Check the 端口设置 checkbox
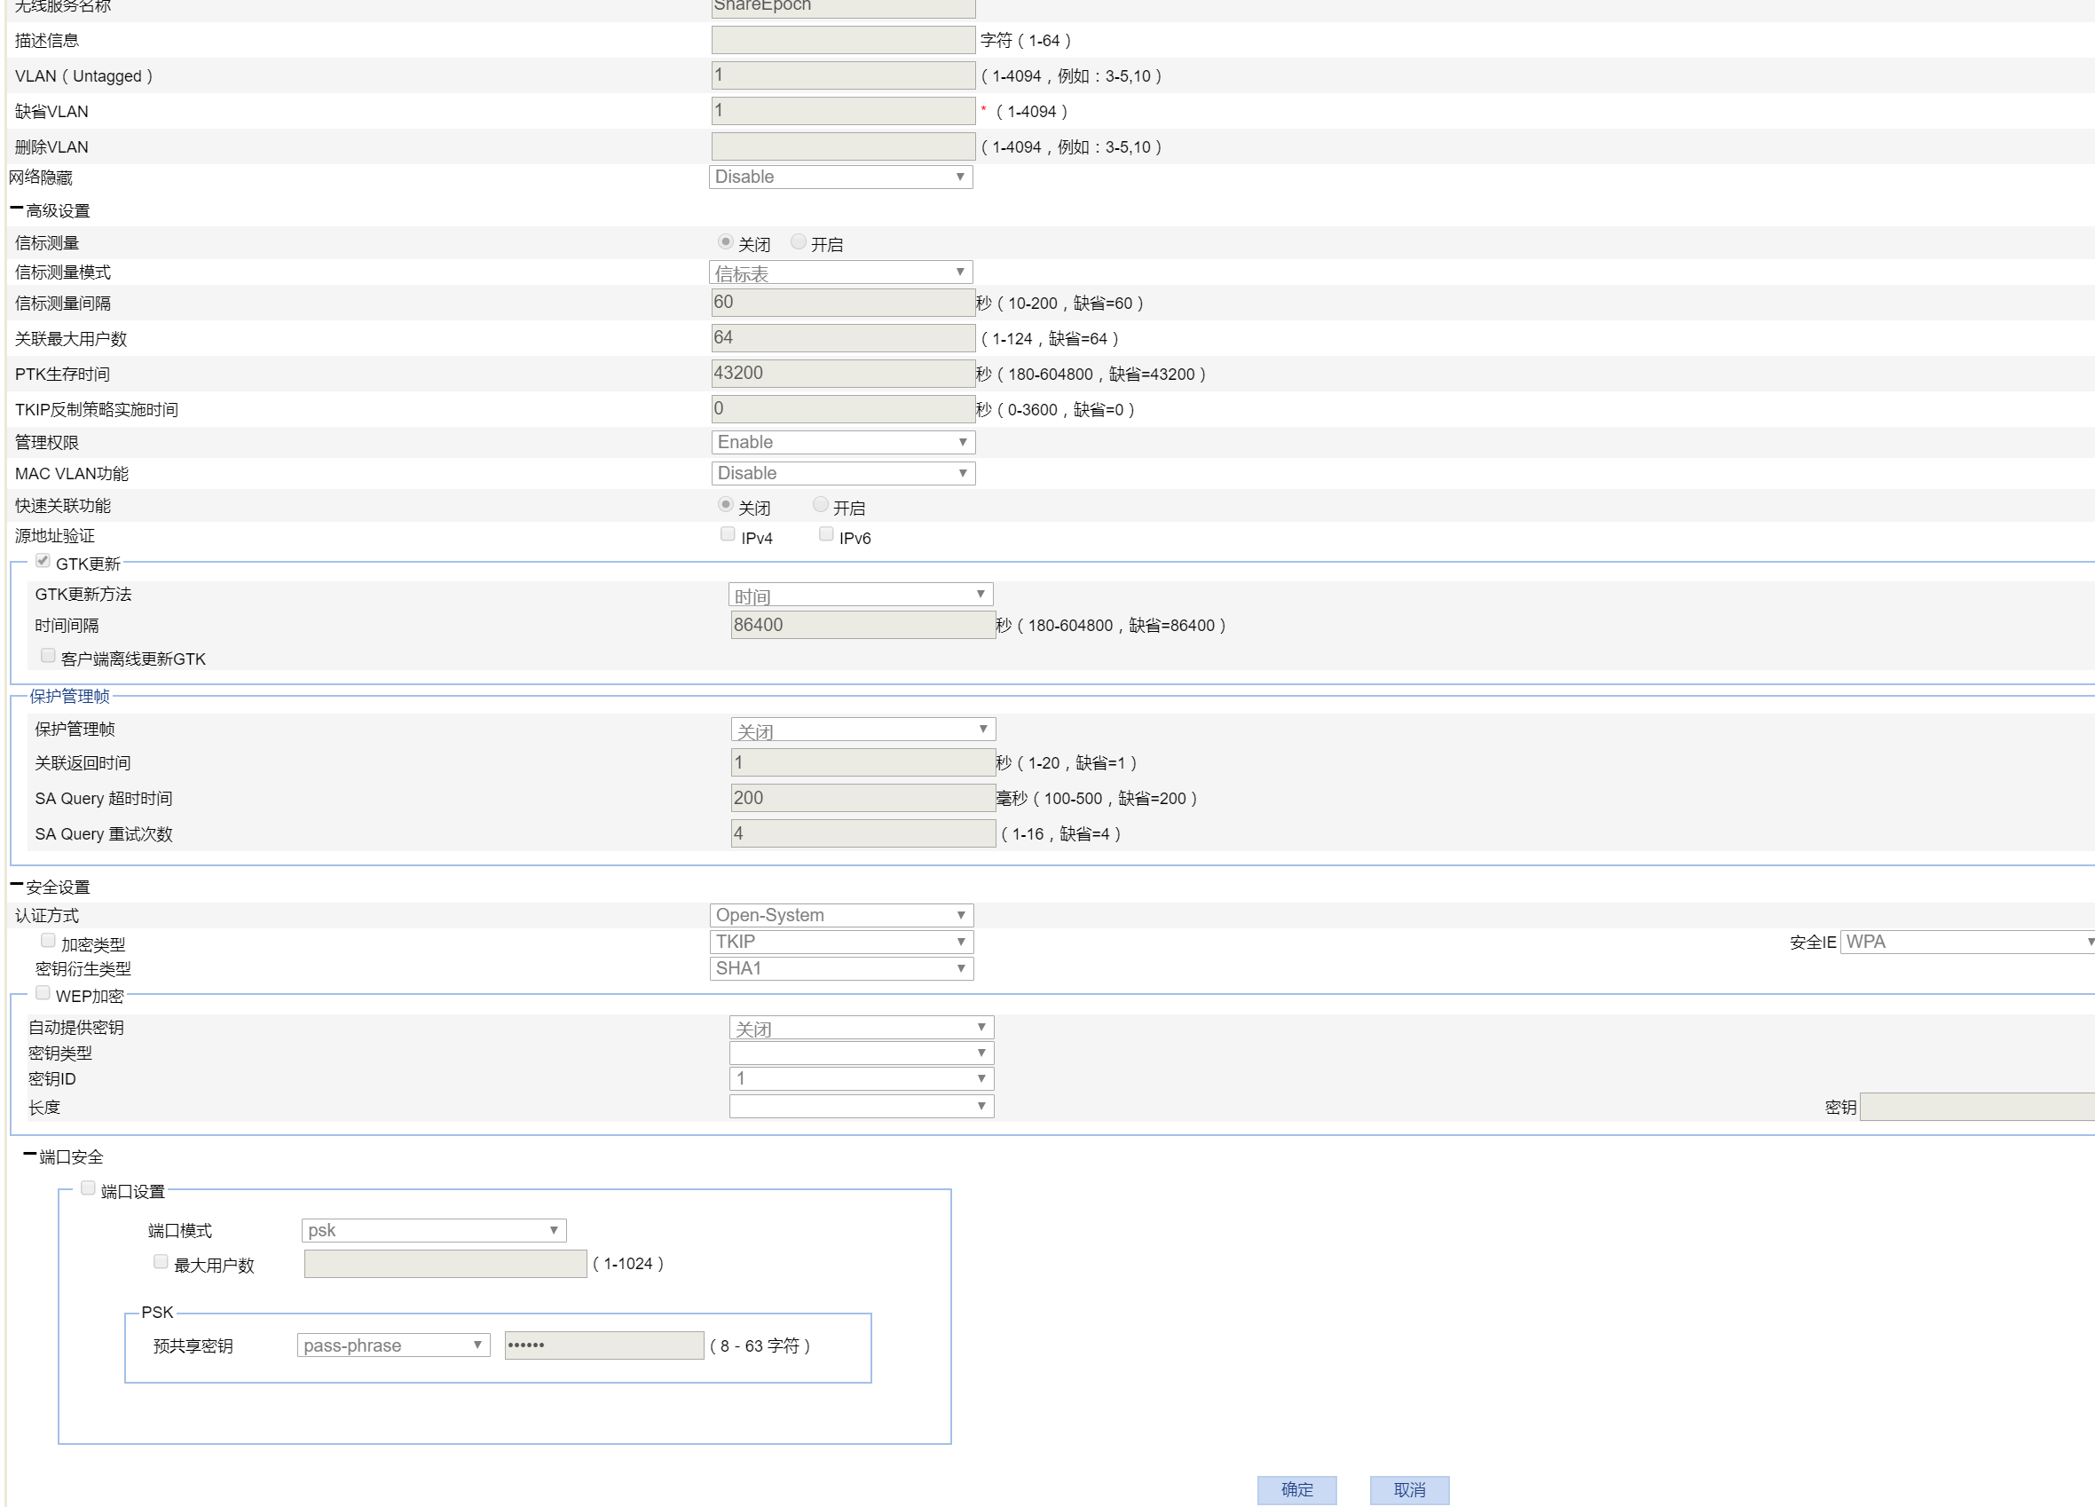Image resolution: width=2095 pixels, height=1507 pixels. 88,1188
